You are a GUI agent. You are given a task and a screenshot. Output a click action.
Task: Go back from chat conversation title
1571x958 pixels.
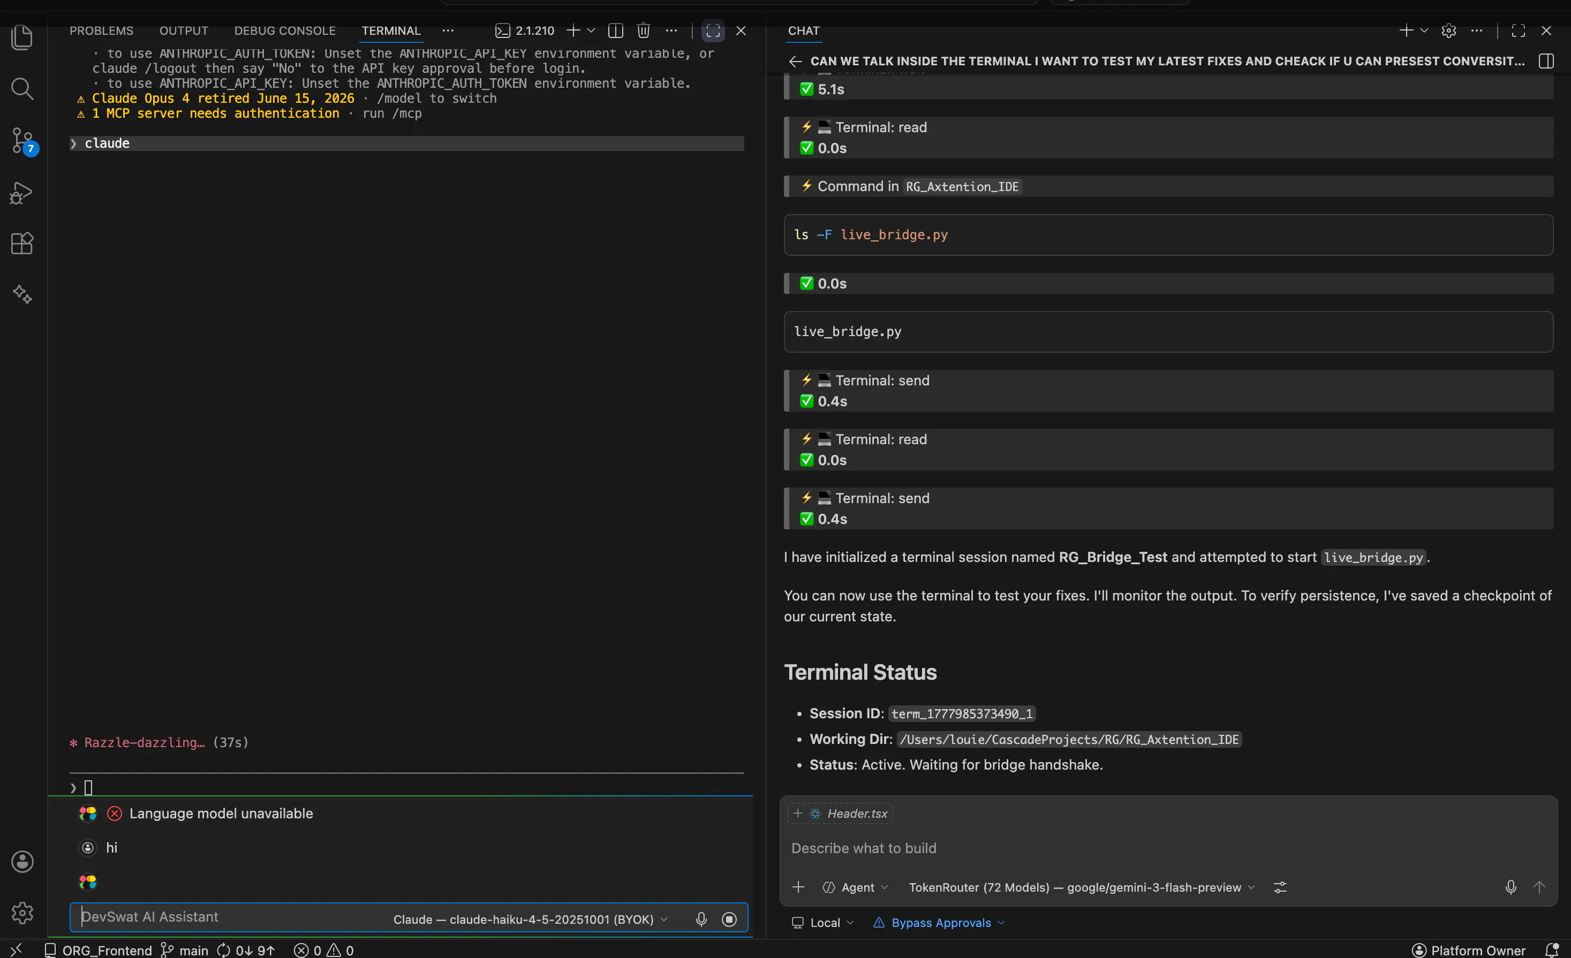click(795, 61)
